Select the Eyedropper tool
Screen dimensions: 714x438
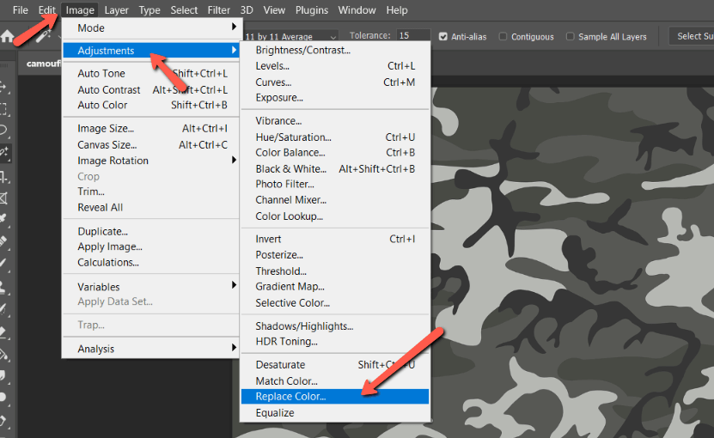coord(4,220)
